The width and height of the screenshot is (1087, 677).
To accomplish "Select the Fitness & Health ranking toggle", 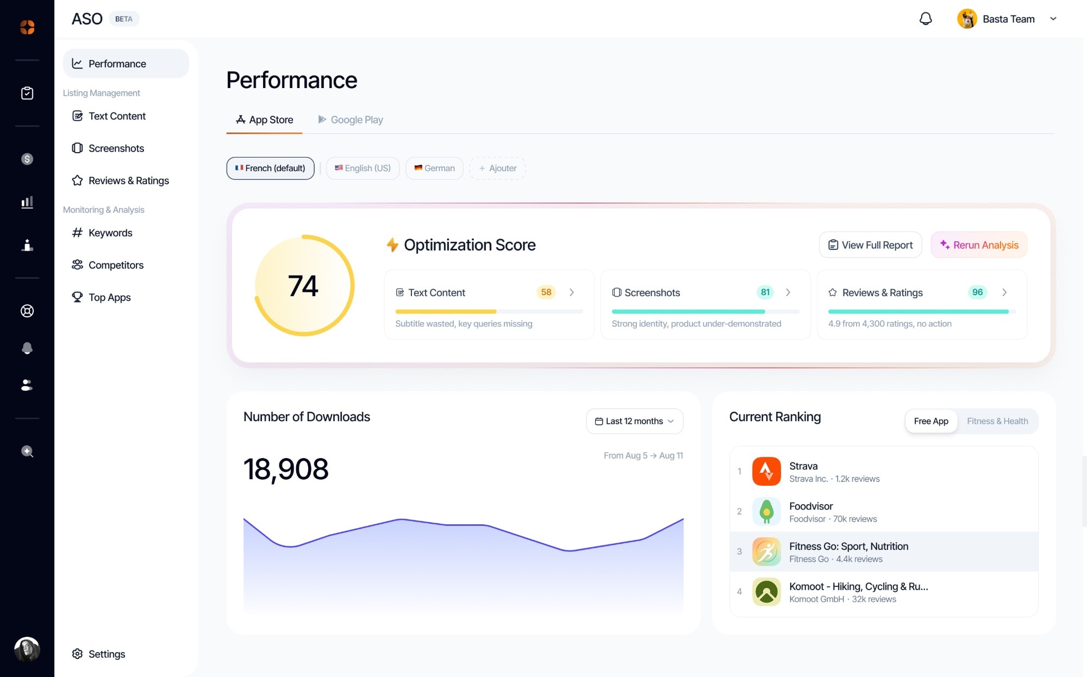I will point(997,421).
